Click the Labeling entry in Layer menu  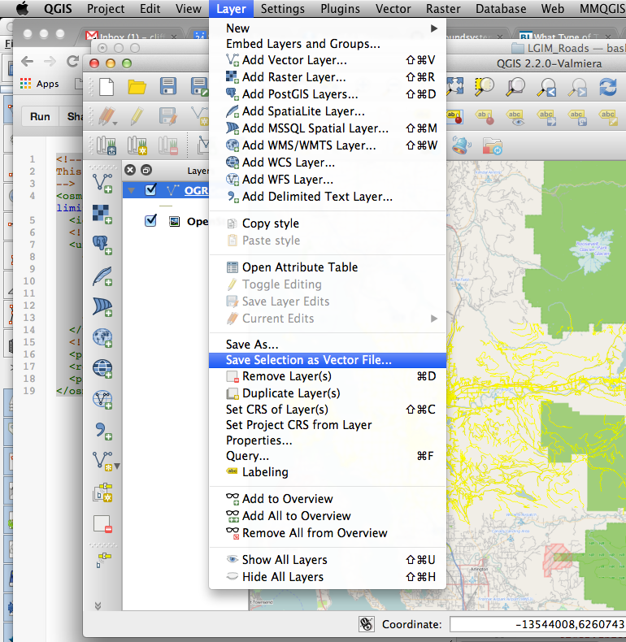tap(328, 472)
